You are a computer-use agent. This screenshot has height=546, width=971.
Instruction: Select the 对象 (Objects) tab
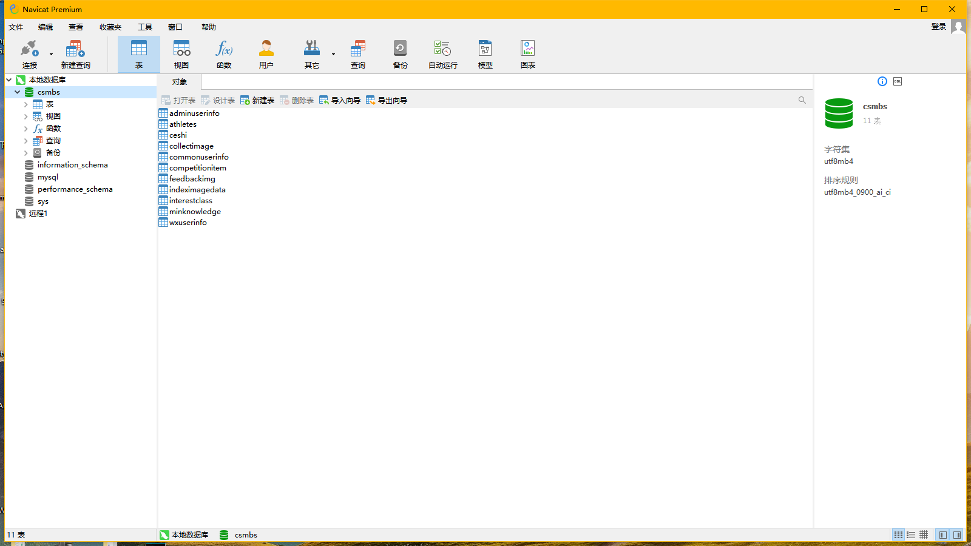pos(179,82)
